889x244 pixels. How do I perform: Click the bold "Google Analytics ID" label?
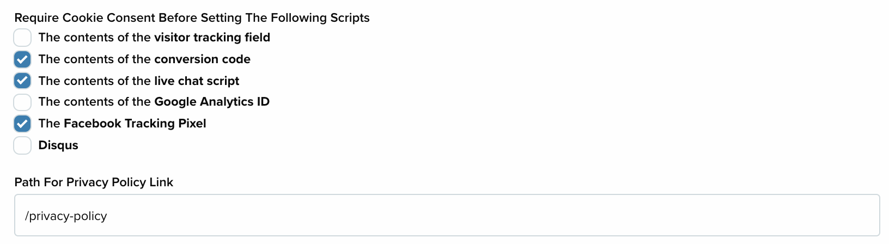tap(212, 102)
